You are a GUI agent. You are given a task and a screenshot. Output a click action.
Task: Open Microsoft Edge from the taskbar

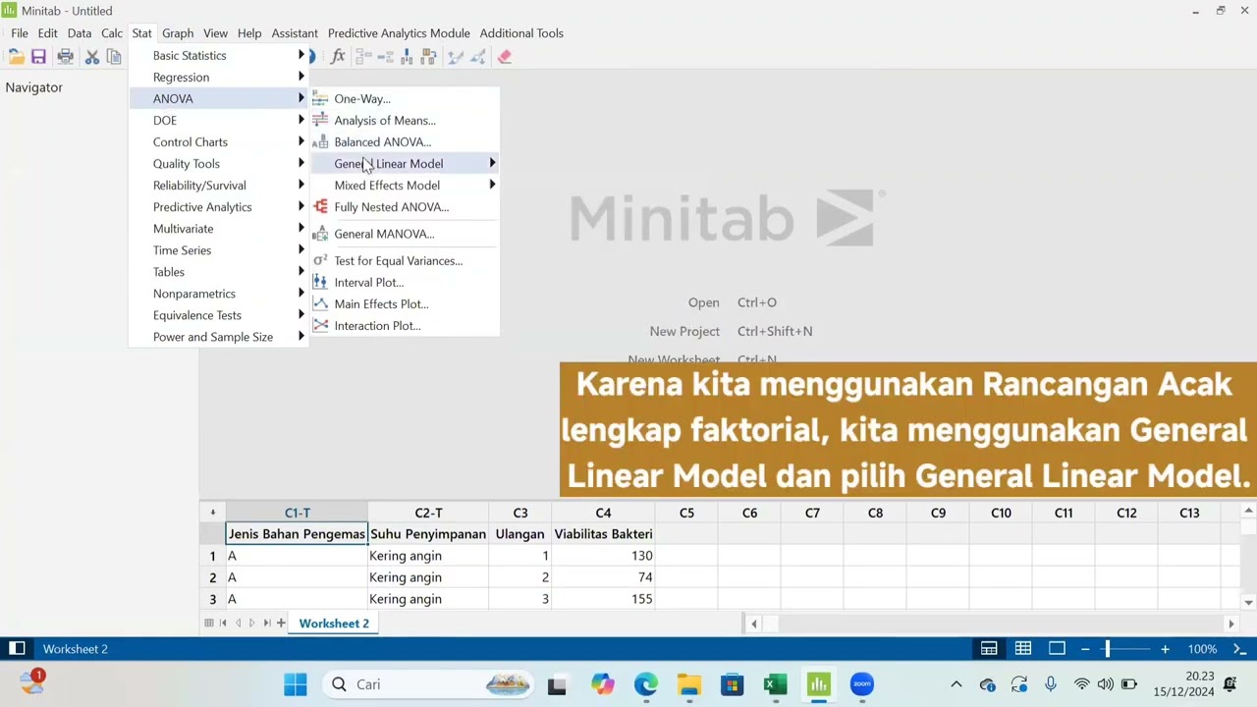point(645,684)
